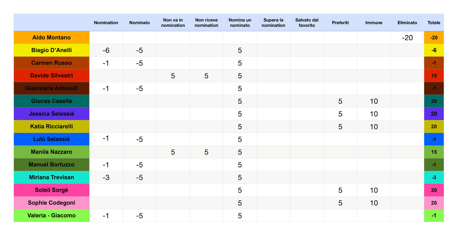Select Soleil Sorgè's Immune 10 value
Screen dimensions: 458x236
(x=374, y=190)
